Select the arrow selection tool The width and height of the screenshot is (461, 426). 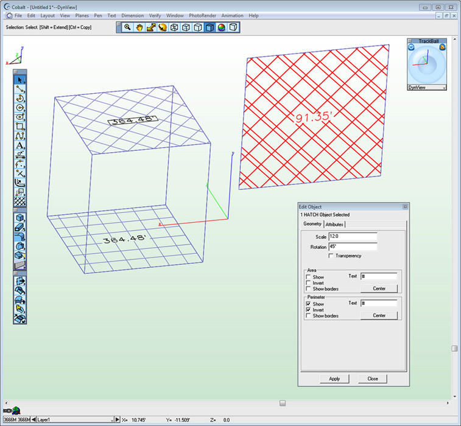click(20, 80)
